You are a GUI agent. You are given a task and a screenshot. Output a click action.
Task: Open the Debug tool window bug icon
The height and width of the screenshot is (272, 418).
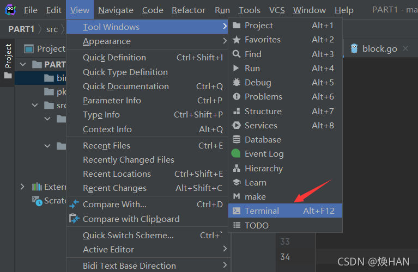coord(237,82)
